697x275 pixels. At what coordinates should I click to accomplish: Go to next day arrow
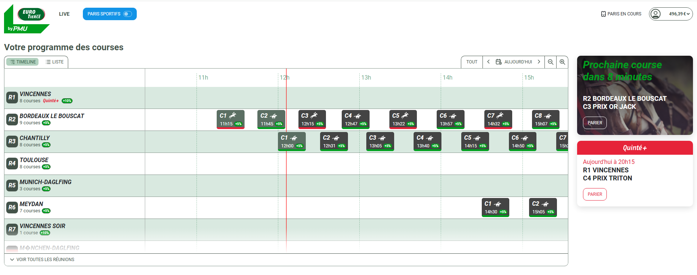pyautogui.click(x=539, y=62)
